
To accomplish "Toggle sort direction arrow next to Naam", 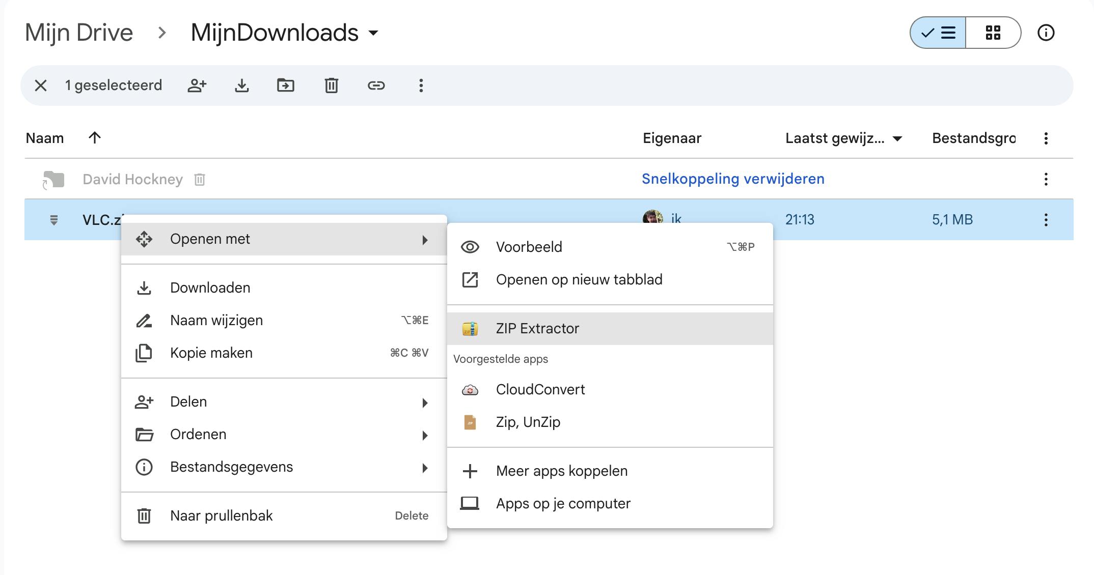I will click(x=95, y=138).
